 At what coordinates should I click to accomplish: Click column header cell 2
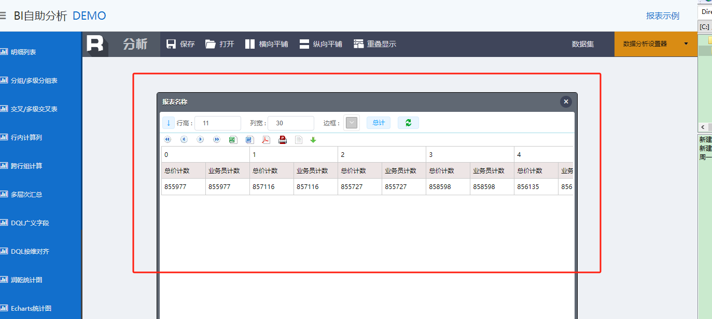coord(382,155)
